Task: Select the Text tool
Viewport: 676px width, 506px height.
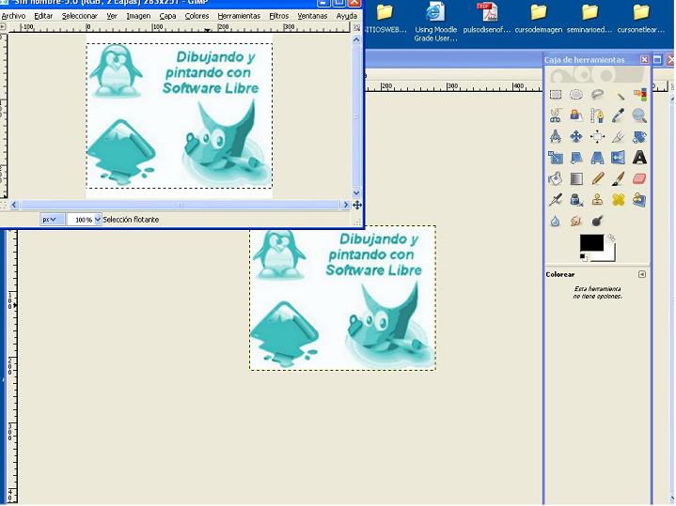Action: pyautogui.click(x=639, y=158)
